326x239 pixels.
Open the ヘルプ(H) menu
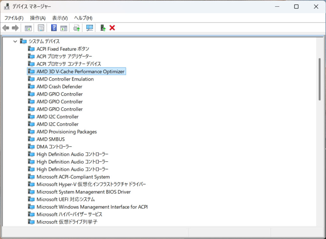click(x=83, y=18)
